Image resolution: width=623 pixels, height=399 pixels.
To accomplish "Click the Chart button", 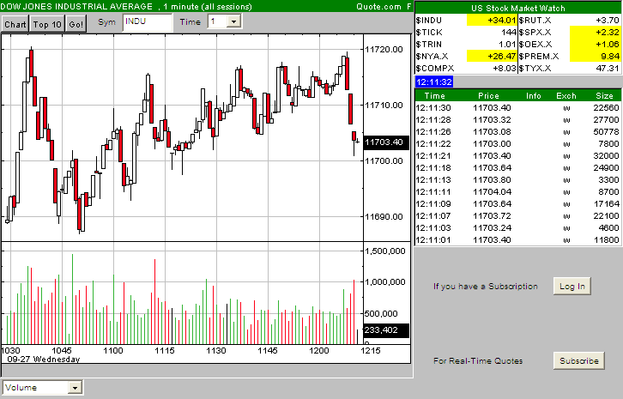I will tap(15, 24).
